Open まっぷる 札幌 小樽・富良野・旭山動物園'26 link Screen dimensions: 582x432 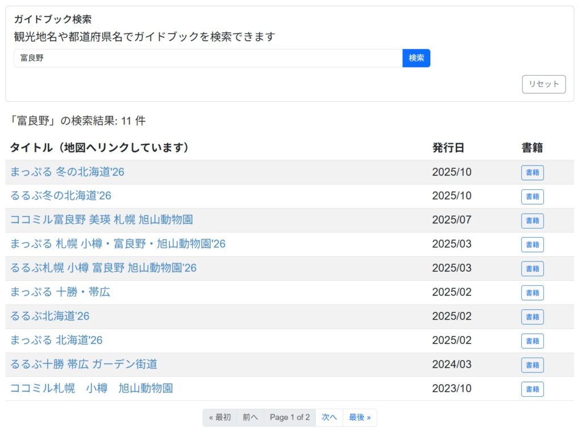[118, 244]
